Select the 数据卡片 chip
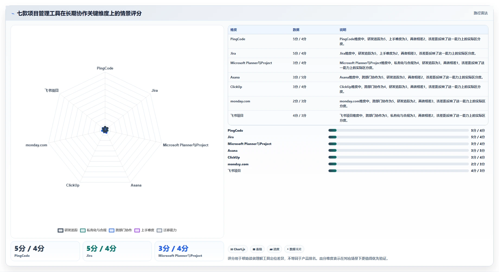The width and height of the screenshot is (499, 272). click(294, 249)
